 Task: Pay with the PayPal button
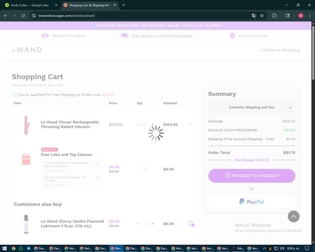click(252, 202)
